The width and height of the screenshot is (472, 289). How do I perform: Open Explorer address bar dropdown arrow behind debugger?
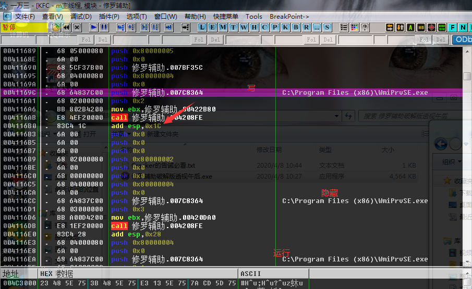click(x=336, y=116)
